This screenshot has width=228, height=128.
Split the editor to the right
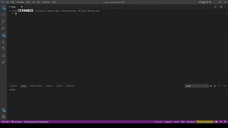(x=221, y=7)
